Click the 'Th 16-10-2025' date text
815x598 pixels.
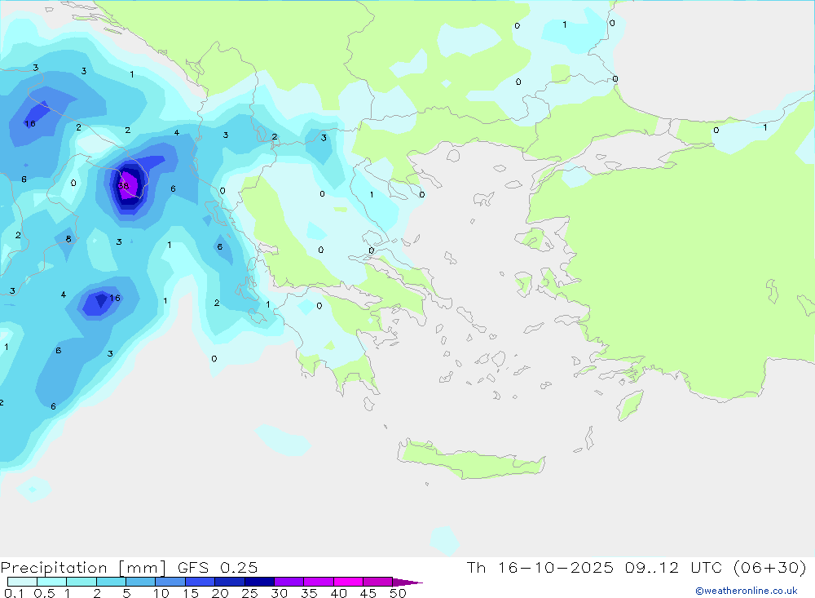tap(540, 567)
